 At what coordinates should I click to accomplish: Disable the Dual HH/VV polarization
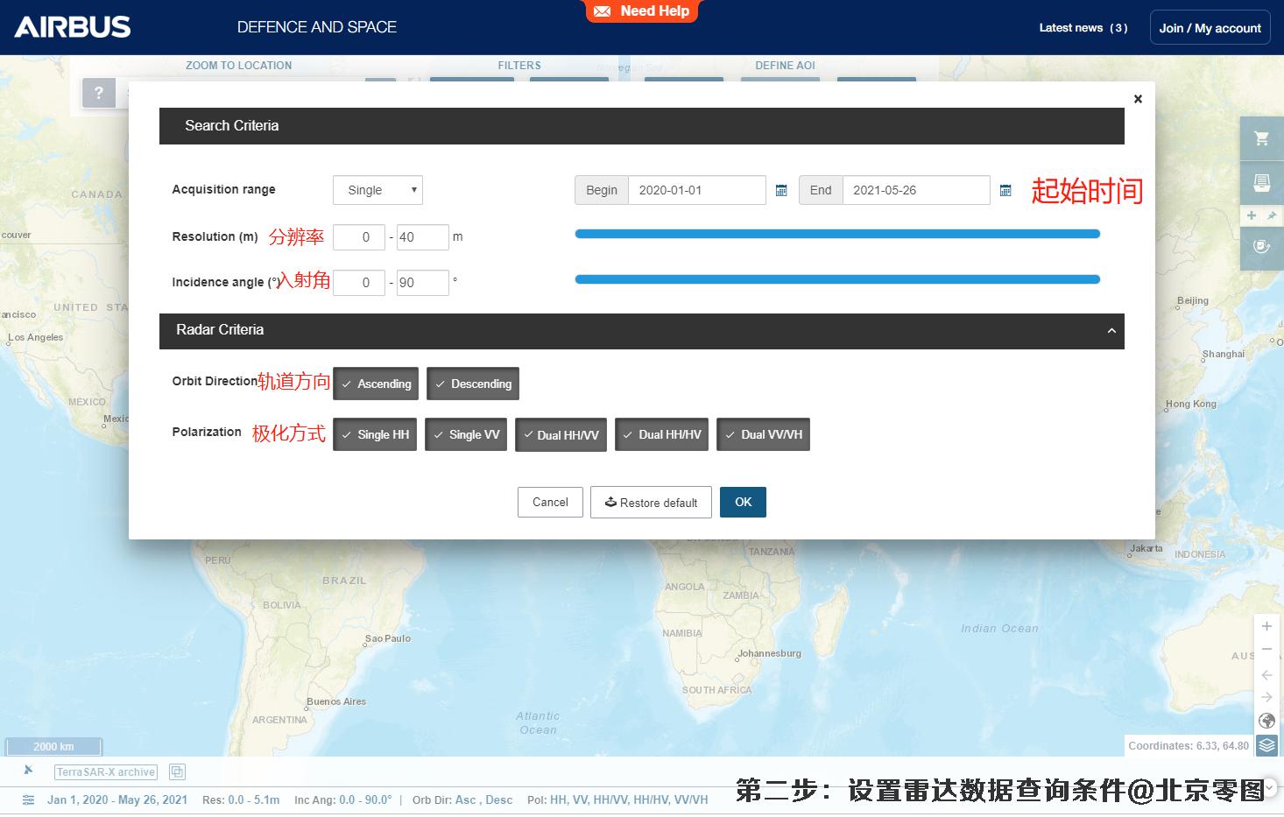point(561,434)
